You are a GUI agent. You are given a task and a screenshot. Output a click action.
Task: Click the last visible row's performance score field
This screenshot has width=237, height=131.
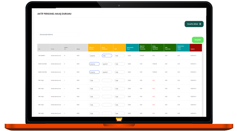tap(132, 113)
